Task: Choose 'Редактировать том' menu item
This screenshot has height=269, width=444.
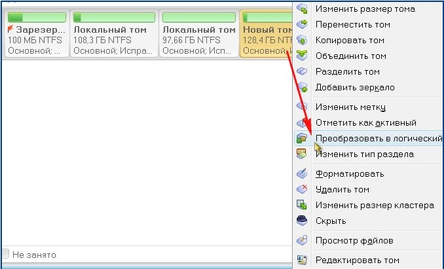Action: (357, 260)
